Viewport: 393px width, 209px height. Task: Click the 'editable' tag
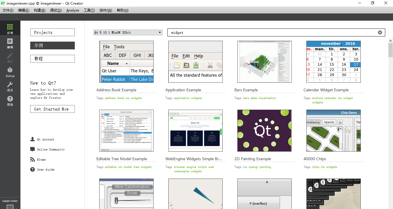(111, 167)
